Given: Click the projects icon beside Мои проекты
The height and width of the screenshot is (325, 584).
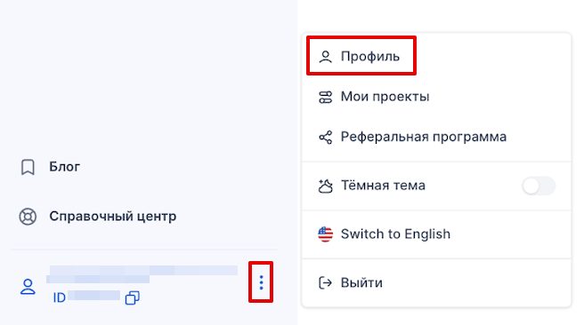Looking at the screenshot, I should pyautogui.click(x=325, y=98).
